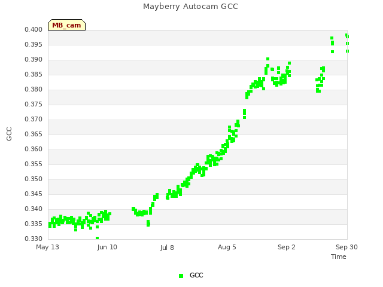This screenshot has height=287, width=383.
Task: Click the 0.345 y-axis value
Action: 34,194
